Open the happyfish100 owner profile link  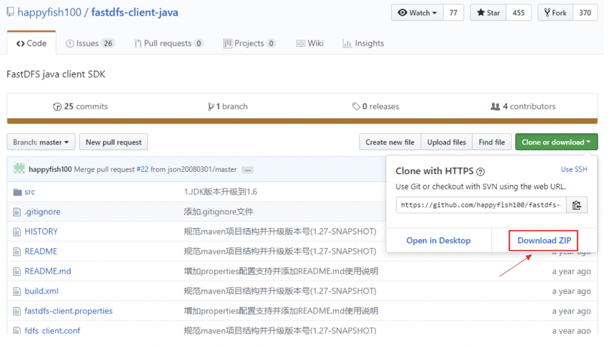click(x=49, y=13)
